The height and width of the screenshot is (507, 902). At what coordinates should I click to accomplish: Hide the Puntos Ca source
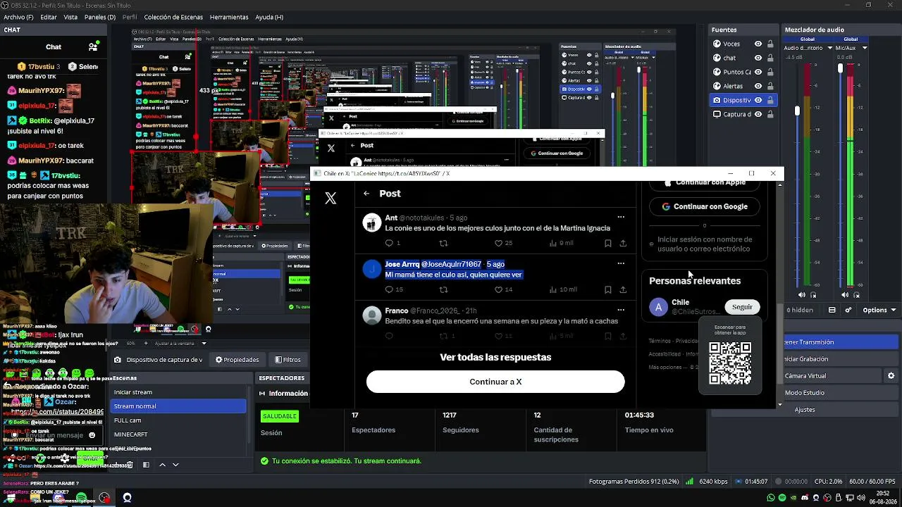[758, 72]
